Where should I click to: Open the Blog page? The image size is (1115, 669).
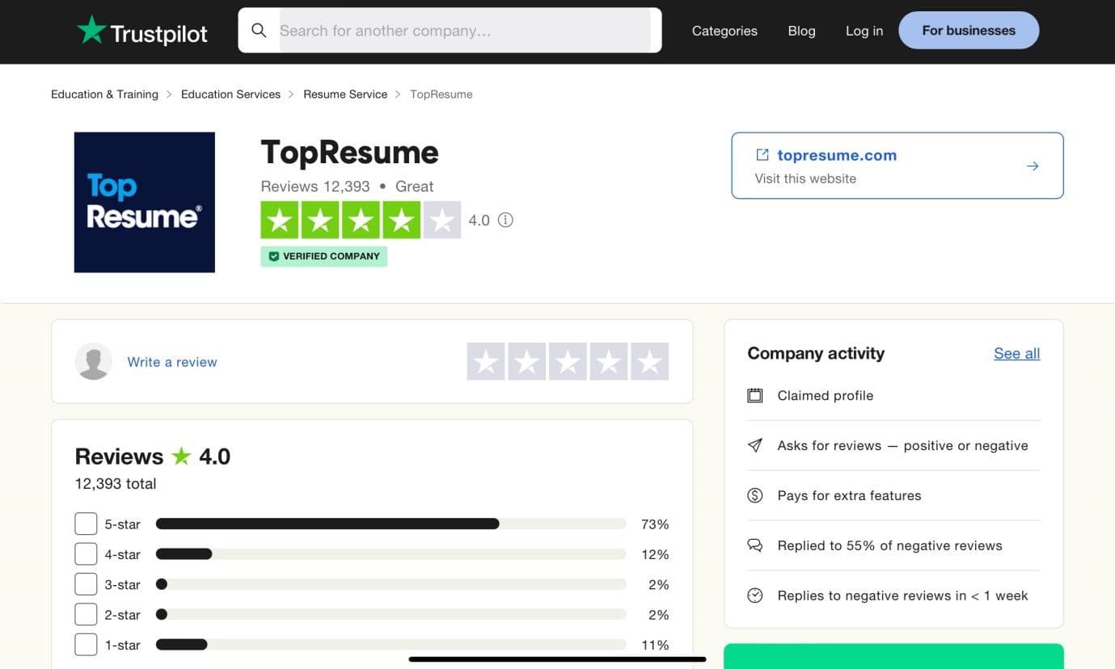pos(801,31)
